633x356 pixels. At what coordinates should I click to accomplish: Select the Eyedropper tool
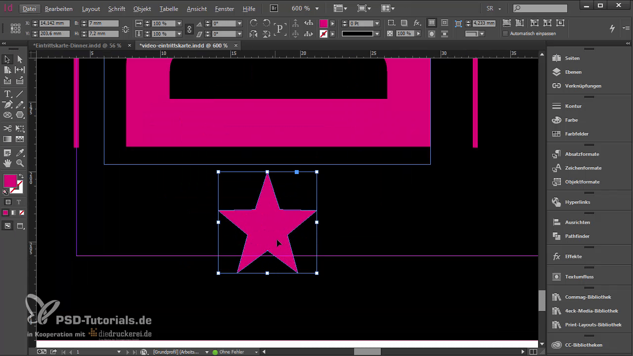20,153
